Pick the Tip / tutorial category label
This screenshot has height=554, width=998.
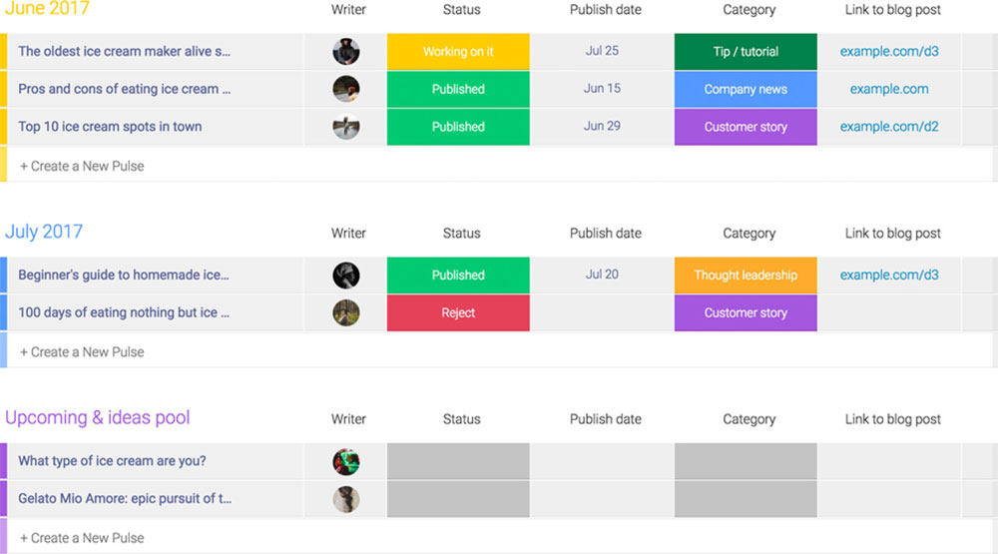[746, 52]
